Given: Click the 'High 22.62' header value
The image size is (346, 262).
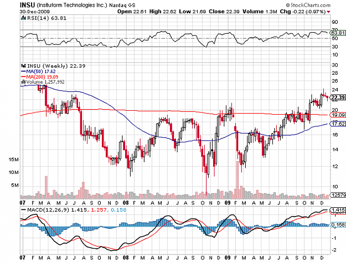Looking at the screenshot, I should pos(163,12).
